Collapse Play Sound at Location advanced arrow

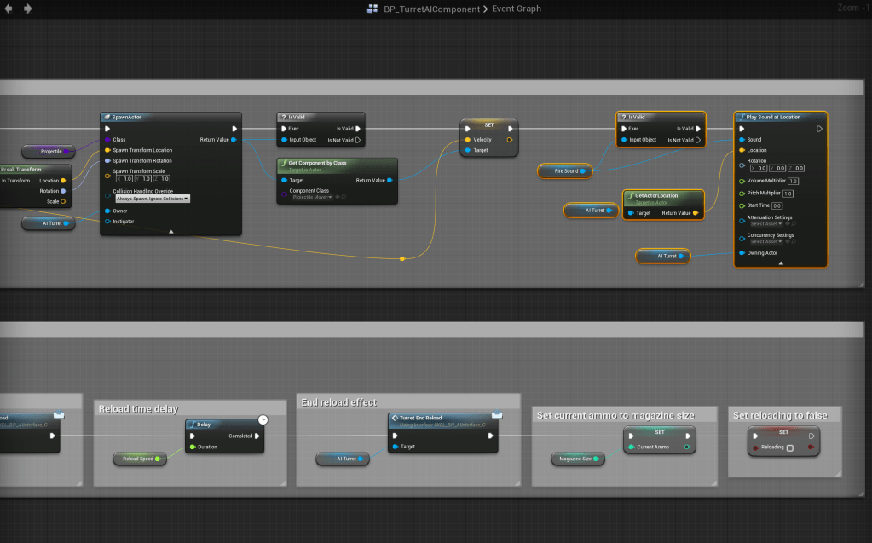780,263
